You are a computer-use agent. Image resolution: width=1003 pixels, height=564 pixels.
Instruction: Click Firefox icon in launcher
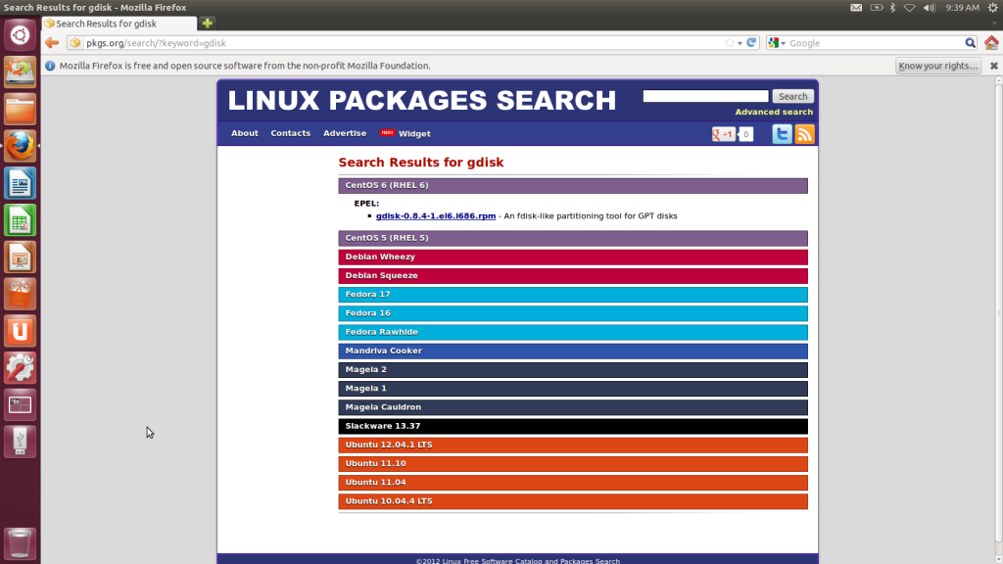coord(20,146)
